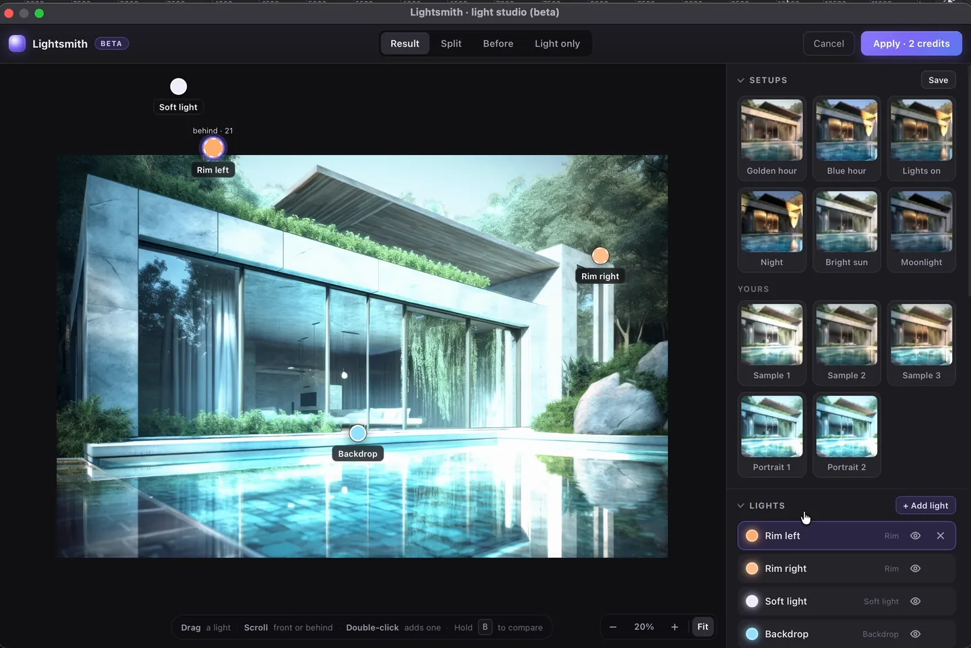
Task: Toggle visibility of Rim left light
Action: [915, 536]
